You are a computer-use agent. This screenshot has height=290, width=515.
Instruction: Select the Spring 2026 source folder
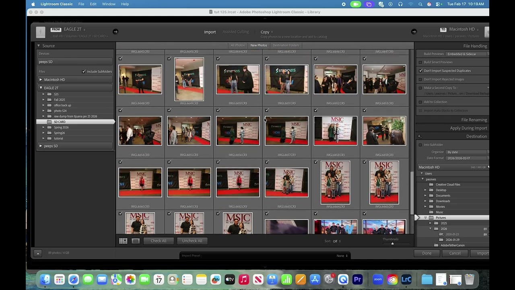coord(61,127)
